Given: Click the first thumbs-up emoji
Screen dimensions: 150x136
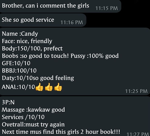Looking at the screenshot, I should click(x=39, y=87).
